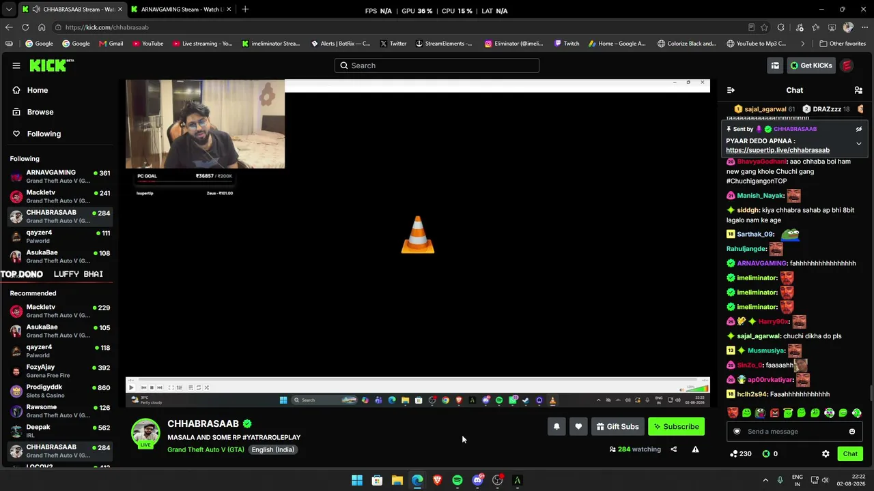This screenshot has width=874, height=491.
Task: Open the emoji picker in chat
Action: click(x=852, y=431)
